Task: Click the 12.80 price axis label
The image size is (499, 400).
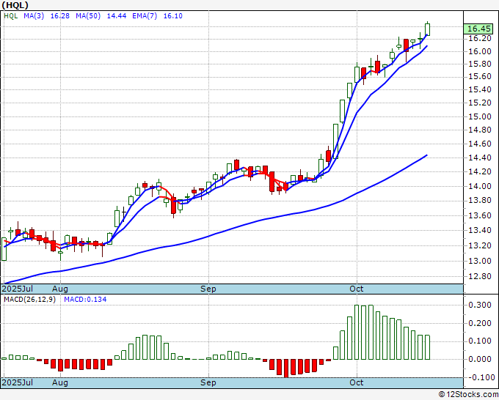Action: [480, 276]
